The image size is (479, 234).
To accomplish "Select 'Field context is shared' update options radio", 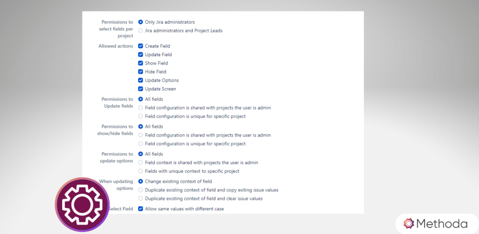I will tap(141, 162).
